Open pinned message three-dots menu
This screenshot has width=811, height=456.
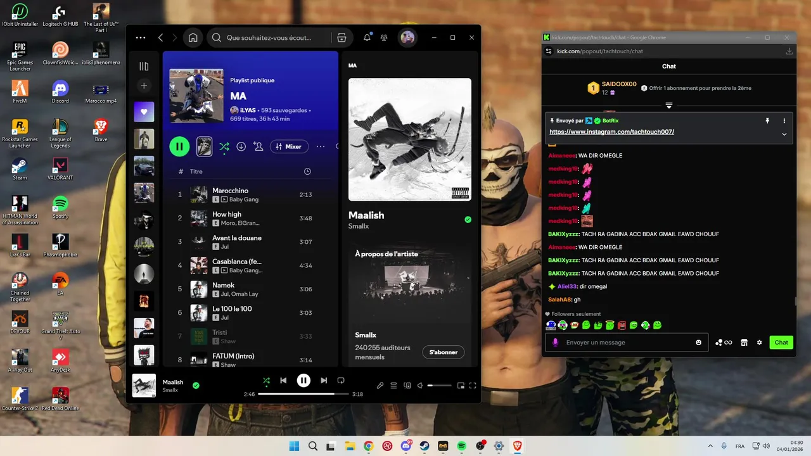[x=784, y=120]
